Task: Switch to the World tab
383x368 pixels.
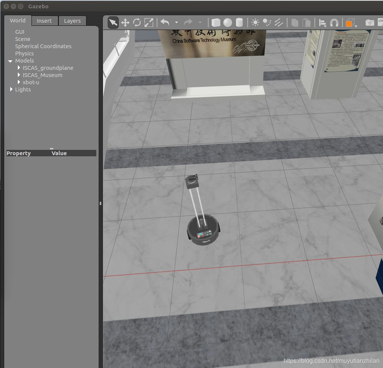Action: 18,20
